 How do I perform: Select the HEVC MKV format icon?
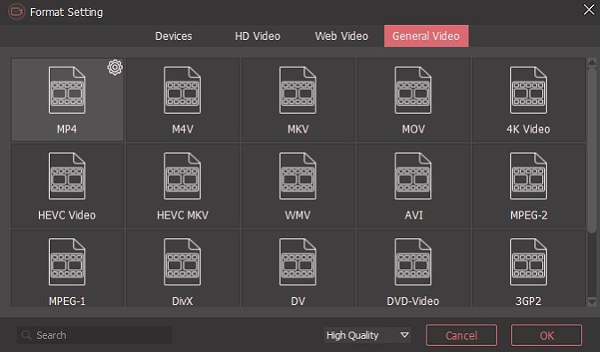point(182,176)
